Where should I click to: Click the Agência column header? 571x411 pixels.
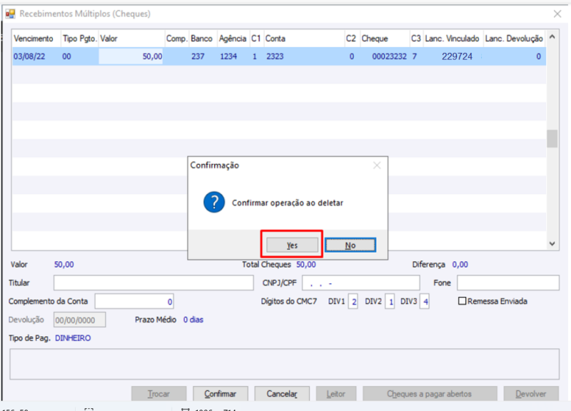click(x=233, y=39)
